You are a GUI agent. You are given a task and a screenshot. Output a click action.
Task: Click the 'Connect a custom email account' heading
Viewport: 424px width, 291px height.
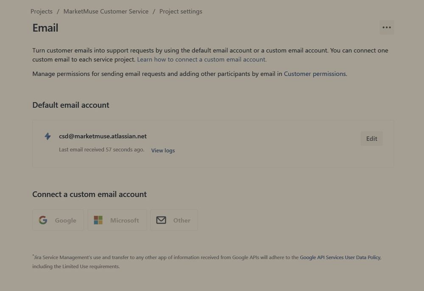[90, 195]
